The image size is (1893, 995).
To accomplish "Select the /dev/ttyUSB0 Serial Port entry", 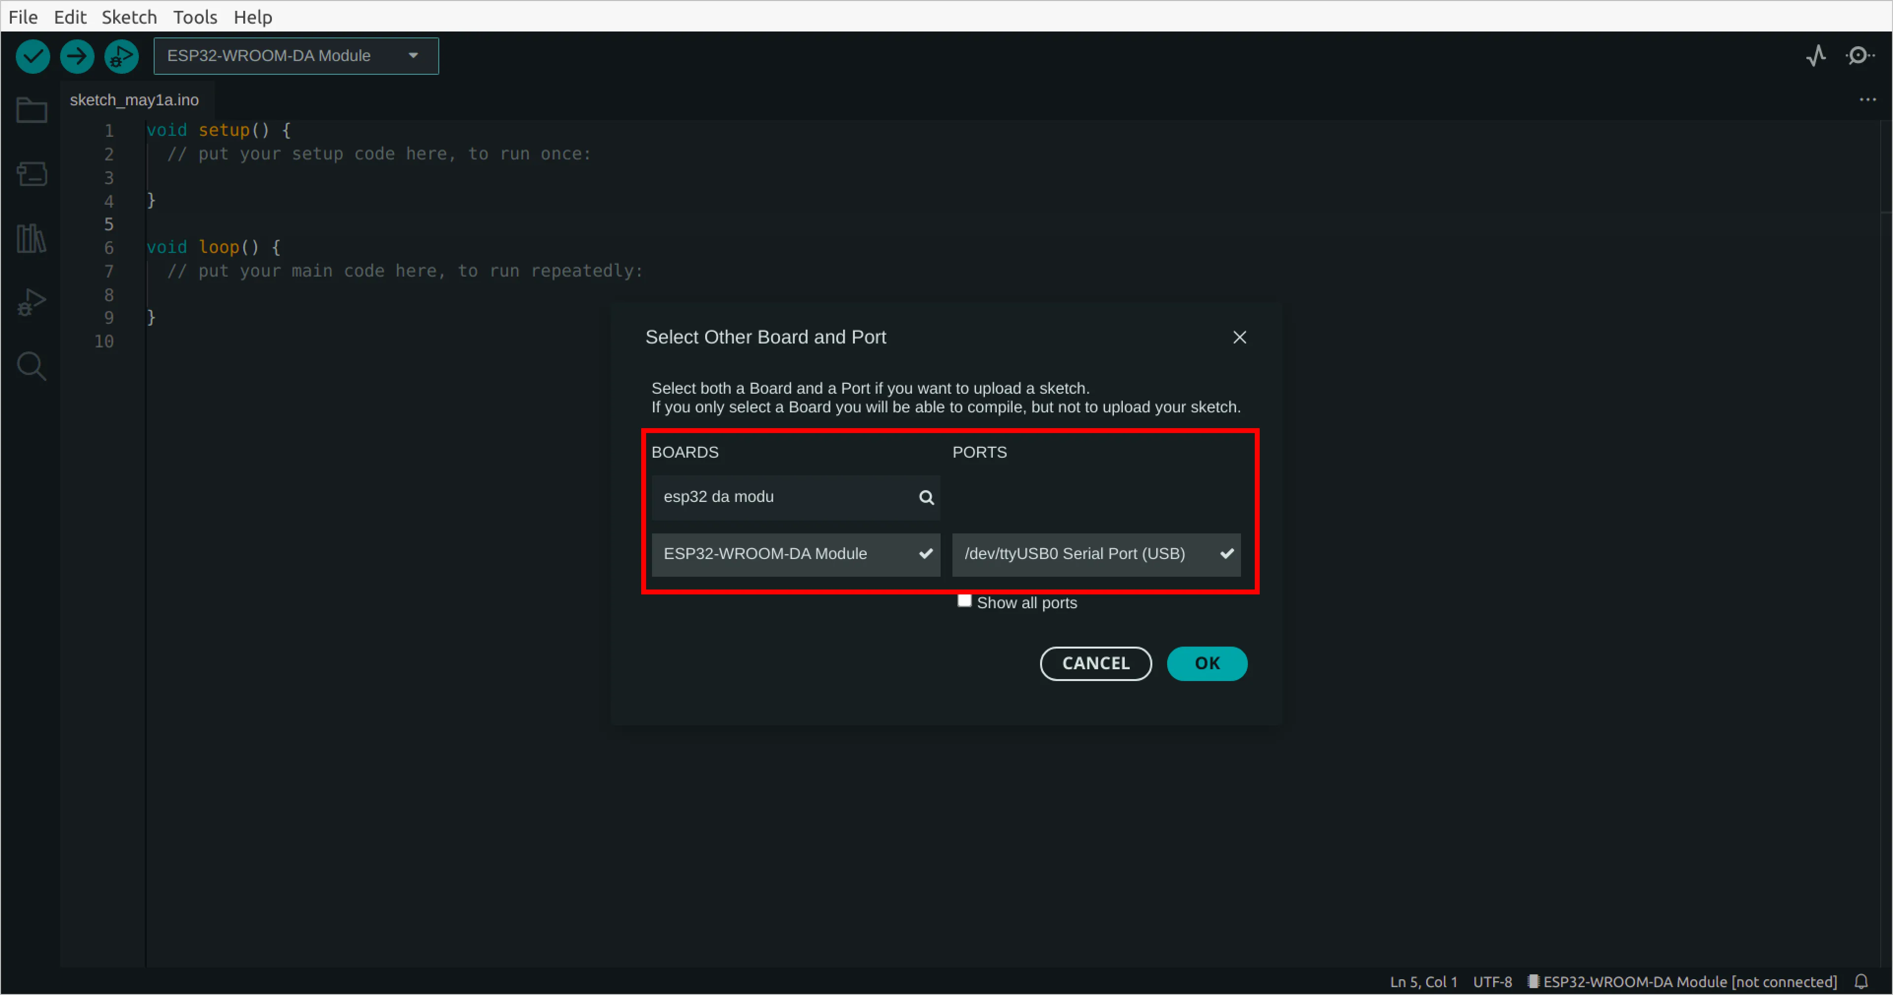I will [1095, 554].
